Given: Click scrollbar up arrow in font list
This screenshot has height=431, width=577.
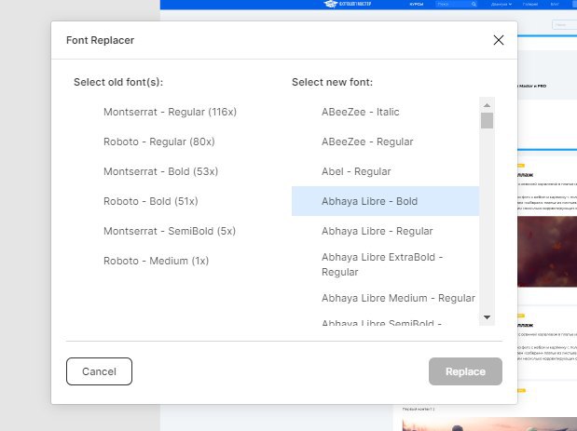Looking at the screenshot, I should tap(487, 105).
